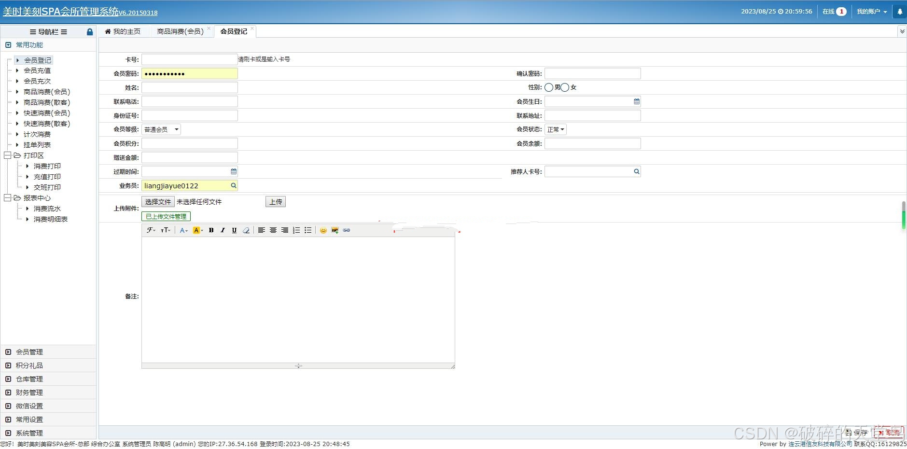This screenshot has width=907, height=449.
Task: Expand the 微信设置 accordion section
Action: [48, 406]
